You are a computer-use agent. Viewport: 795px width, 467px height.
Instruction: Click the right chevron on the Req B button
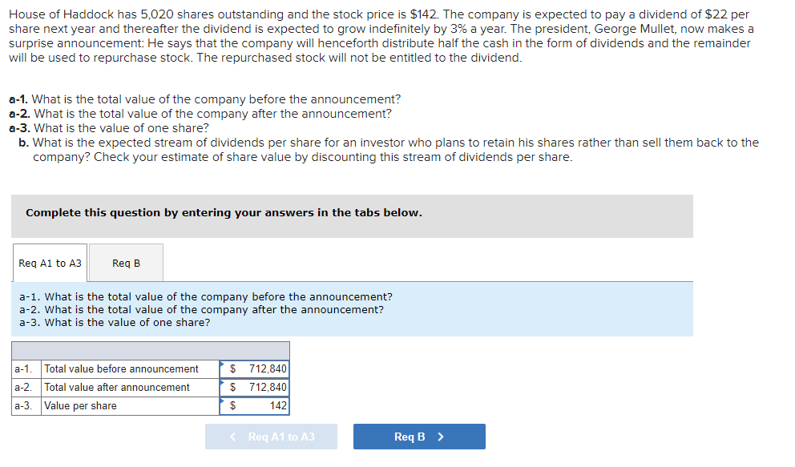[x=441, y=437]
